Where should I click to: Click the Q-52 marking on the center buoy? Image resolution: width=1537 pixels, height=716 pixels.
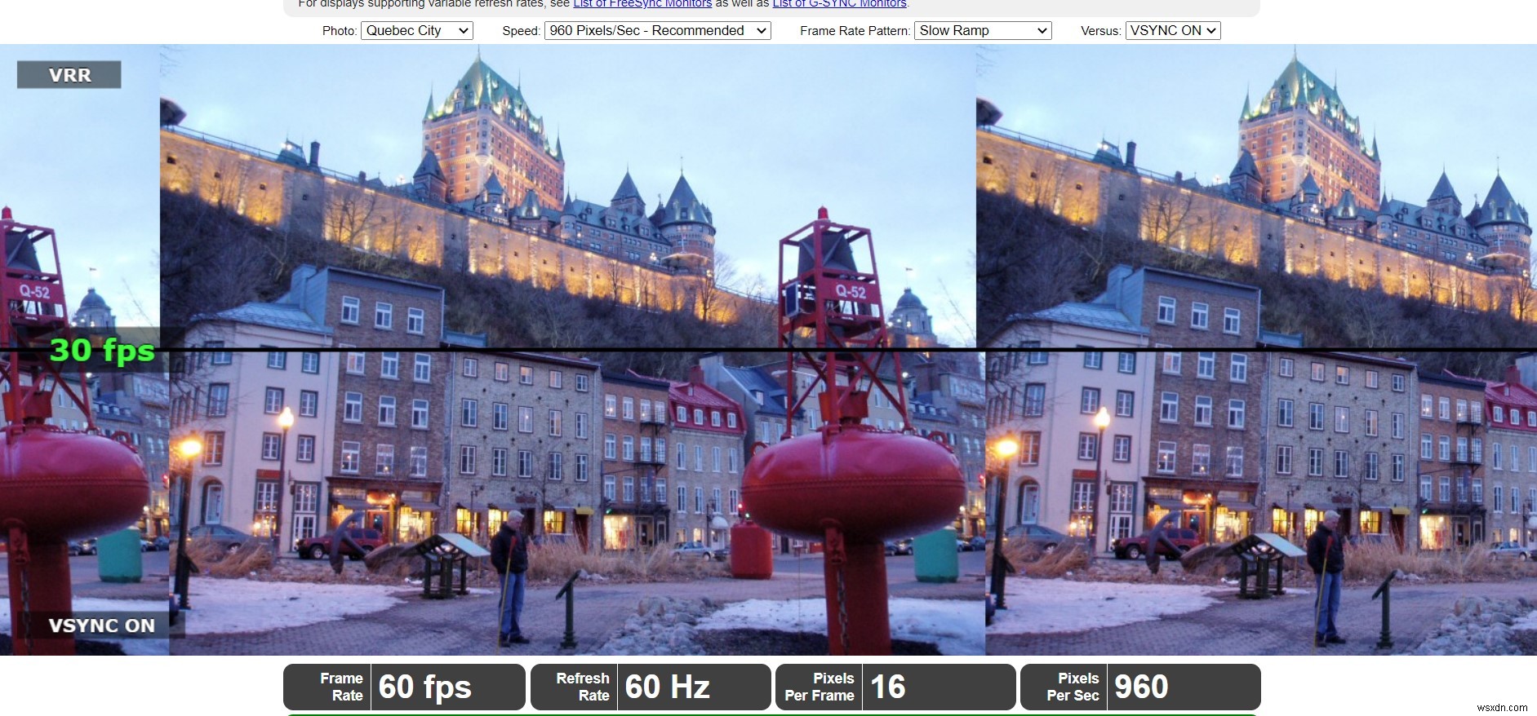(851, 292)
